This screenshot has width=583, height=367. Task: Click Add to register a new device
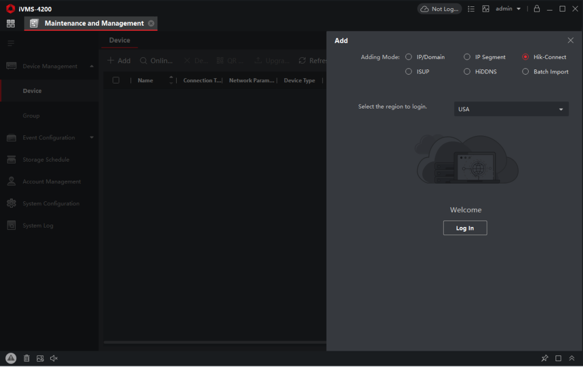[118, 60]
